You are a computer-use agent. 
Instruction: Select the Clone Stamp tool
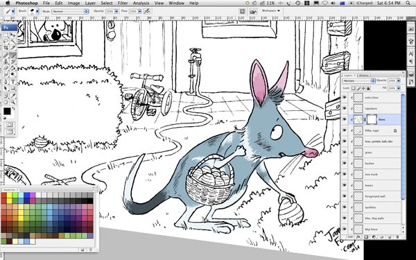pos(6,62)
